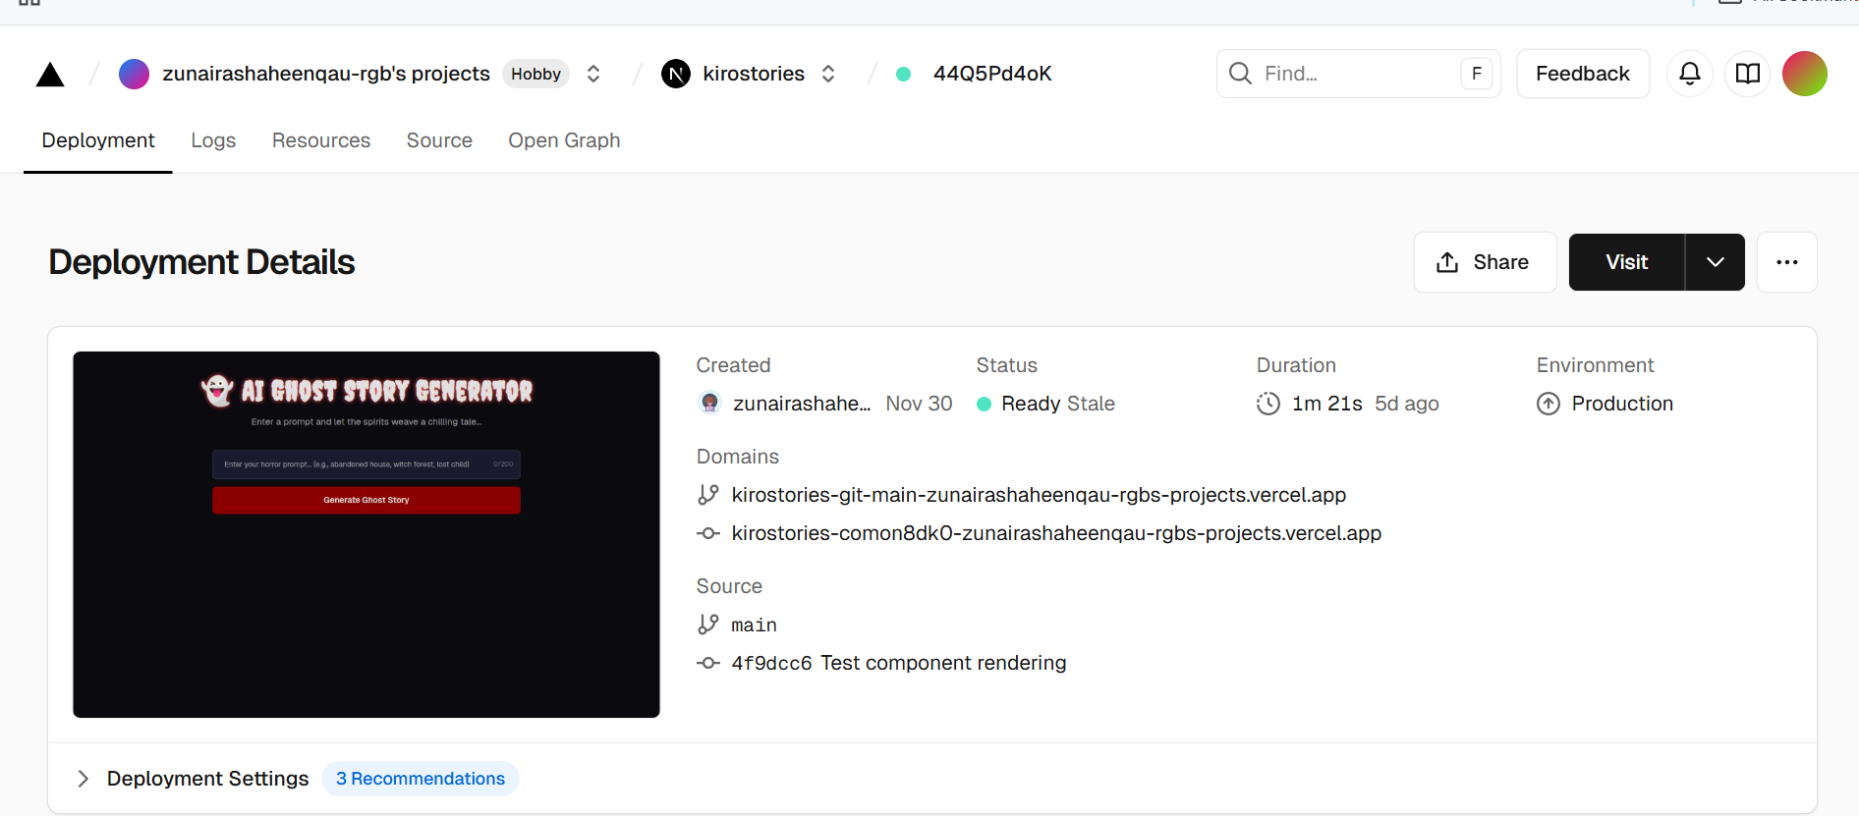Expand the team switcher chevrons
The width and height of the screenshot is (1859, 816).
click(x=593, y=74)
